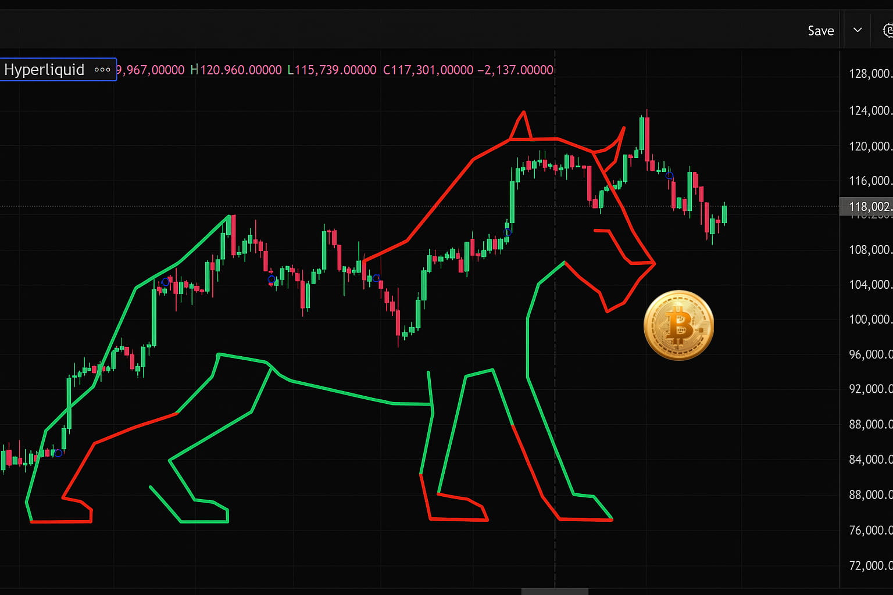Click the blue circle marker on the leftmost candles
The image size is (893, 595).
point(58,453)
